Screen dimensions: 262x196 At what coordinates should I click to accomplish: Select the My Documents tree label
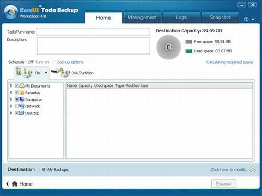(x=38, y=86)
